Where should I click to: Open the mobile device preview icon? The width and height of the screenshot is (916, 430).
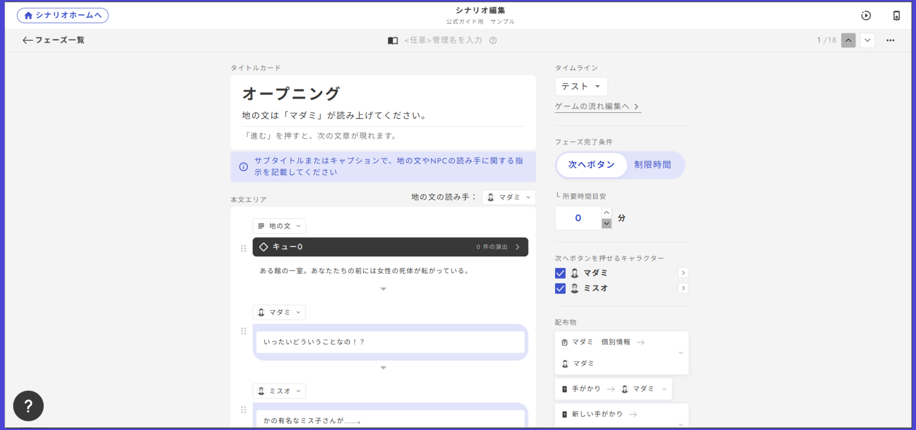[896, 15]
